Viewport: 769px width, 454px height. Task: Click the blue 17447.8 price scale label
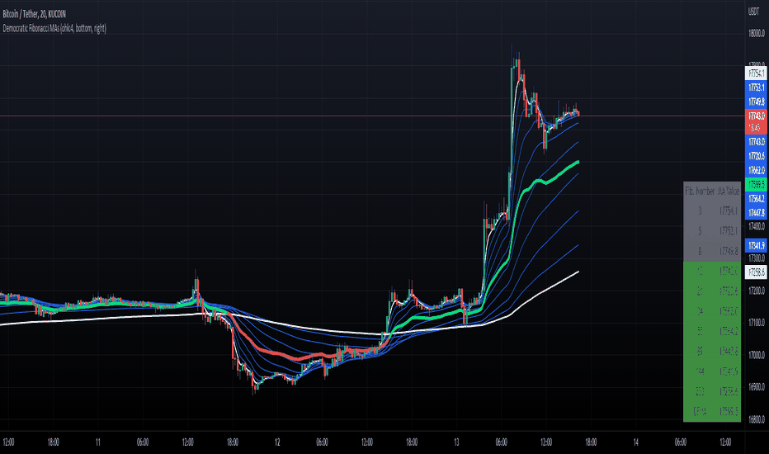[x=756, y=212]
